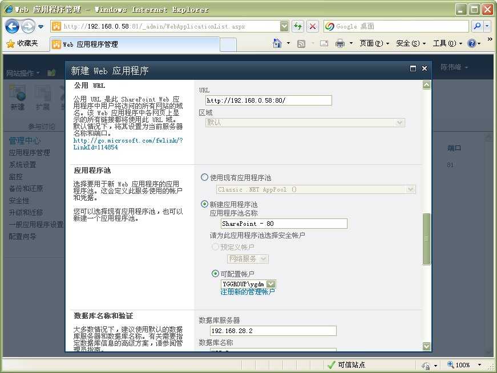Open the 安全(S) menu
The image size is (497, 373).
tap(411, 43)
